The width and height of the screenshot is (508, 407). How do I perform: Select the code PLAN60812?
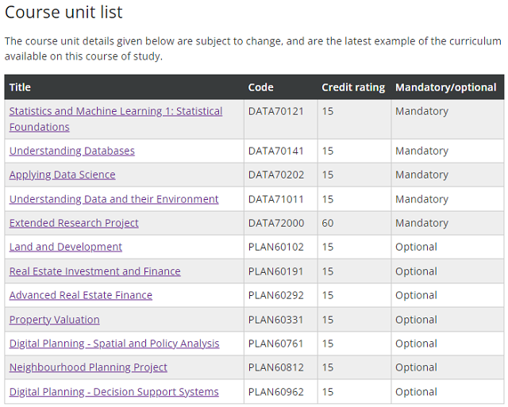click(x=276, y=367)
